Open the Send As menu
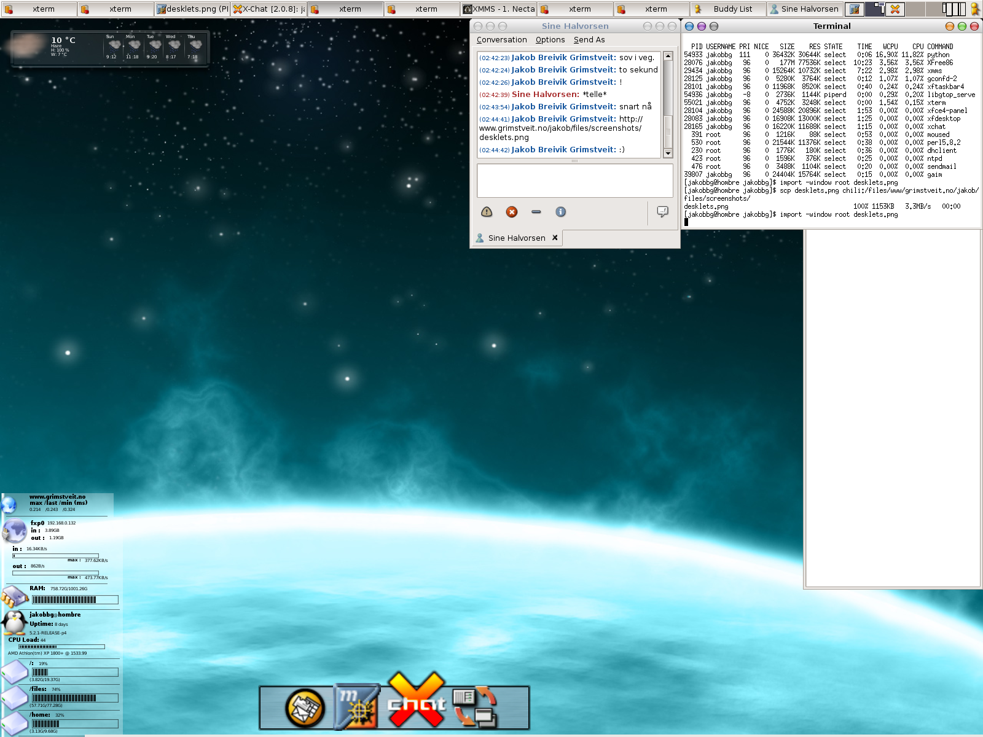The height and width of the screenshot is (737, 983). point(589,40)
